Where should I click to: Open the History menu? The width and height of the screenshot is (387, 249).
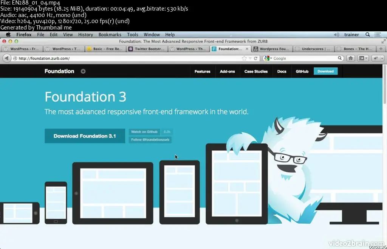pos(85,34)
